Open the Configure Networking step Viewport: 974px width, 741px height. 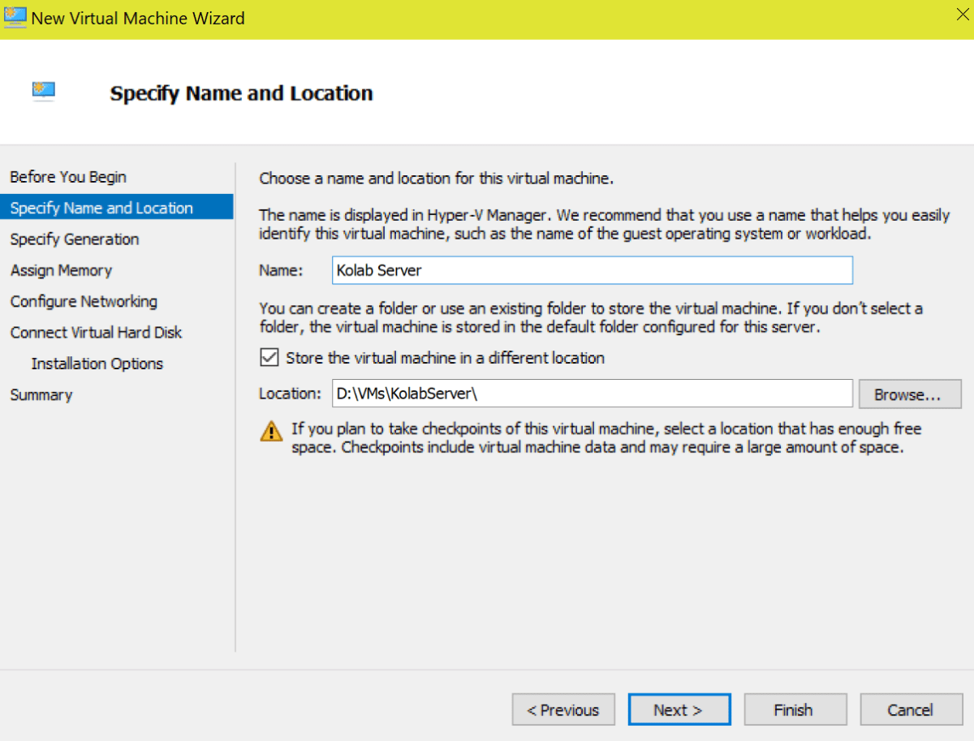coord(83,301)
